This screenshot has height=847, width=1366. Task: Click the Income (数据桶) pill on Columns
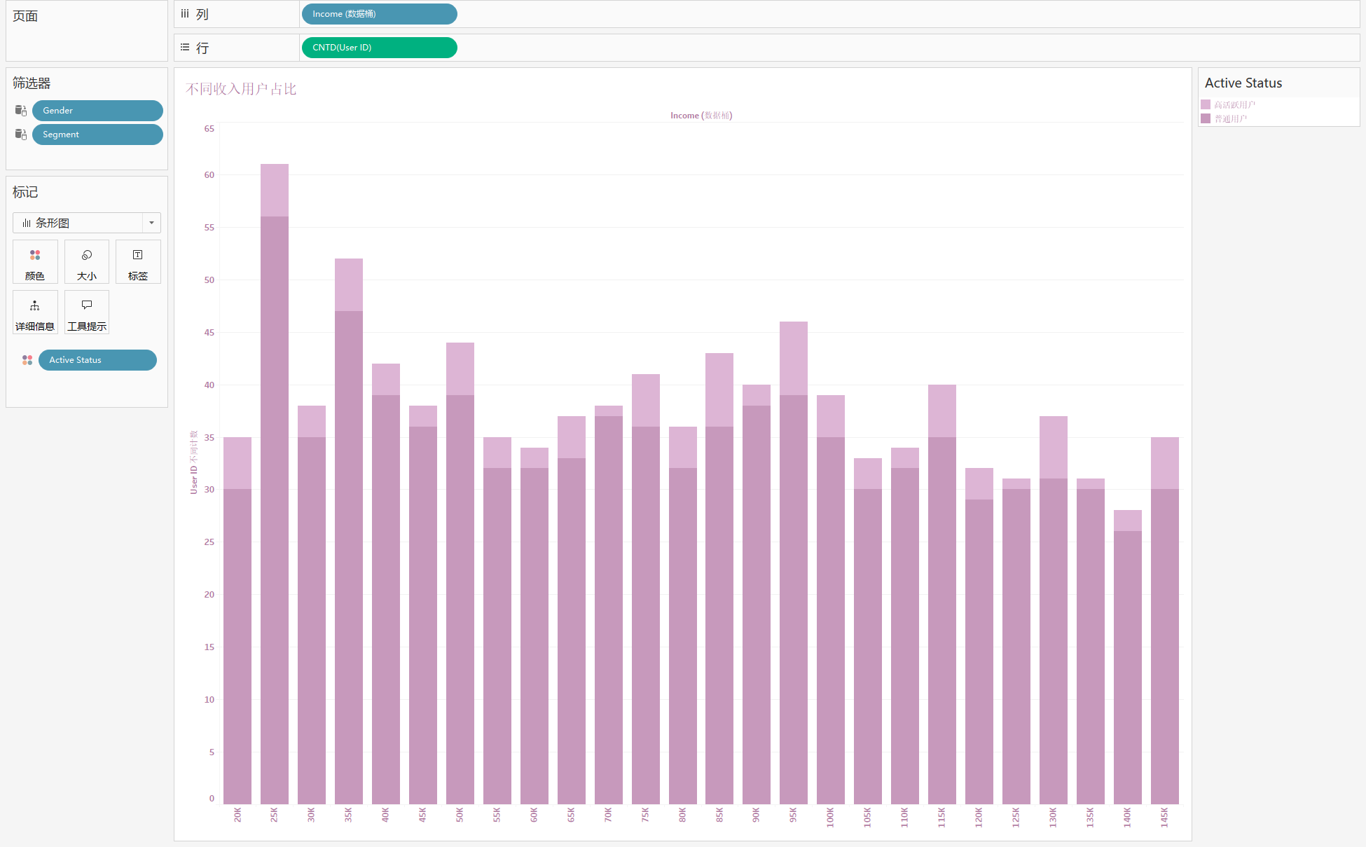pyautogui.click(x=379, y=14)
